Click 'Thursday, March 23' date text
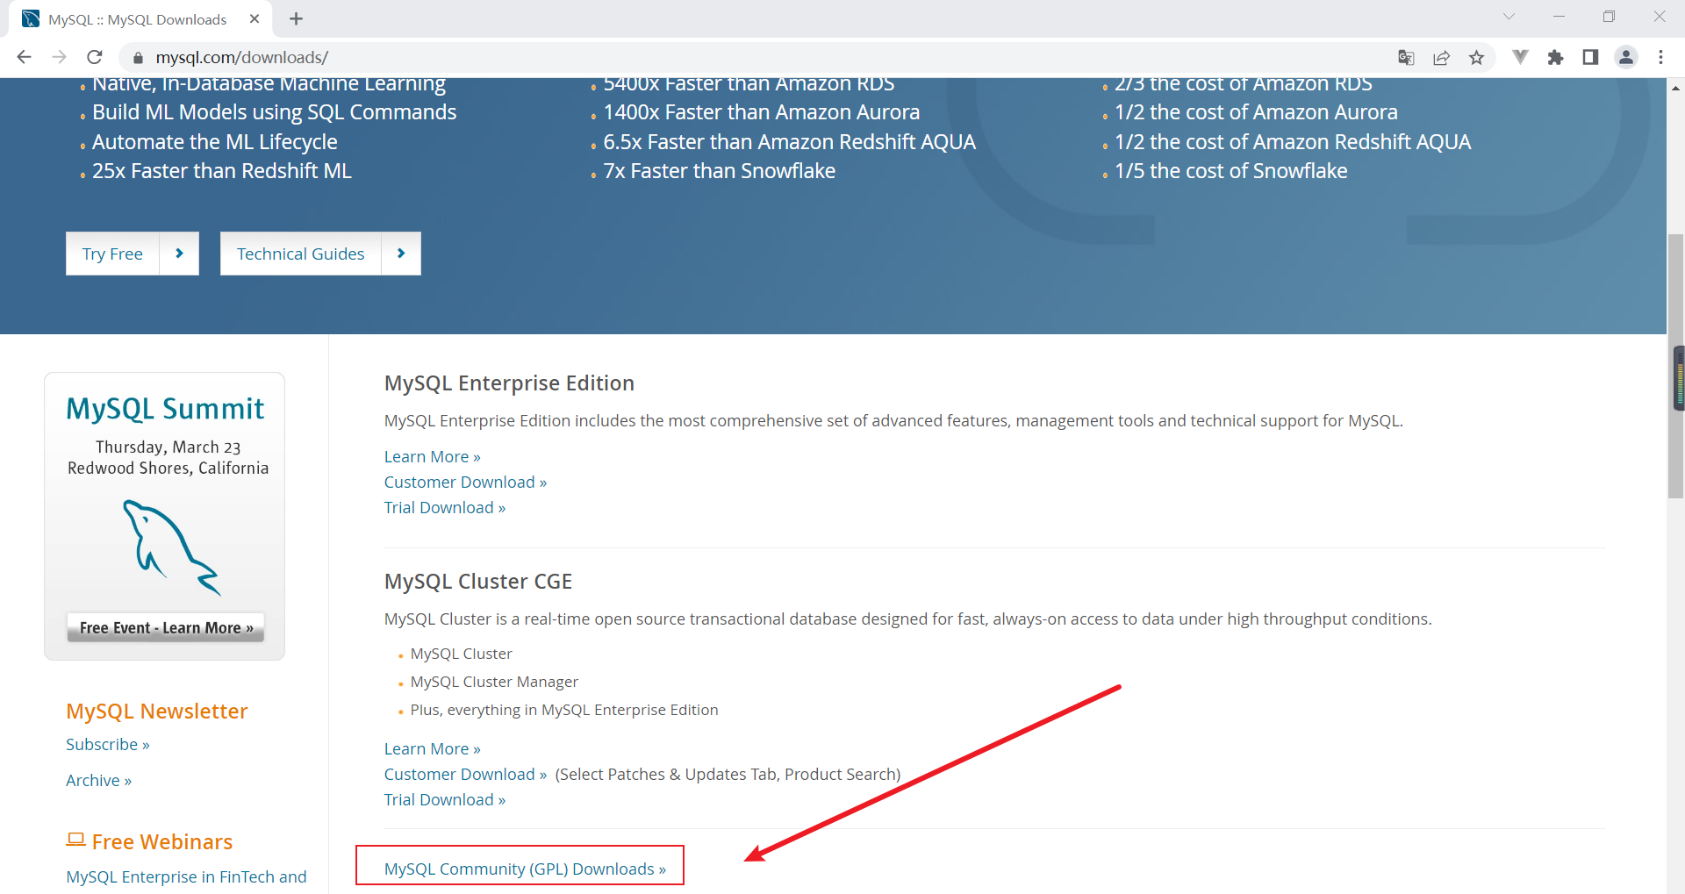Image resolution: width=1685 pixels, height=894 pixels. [168, 447]
